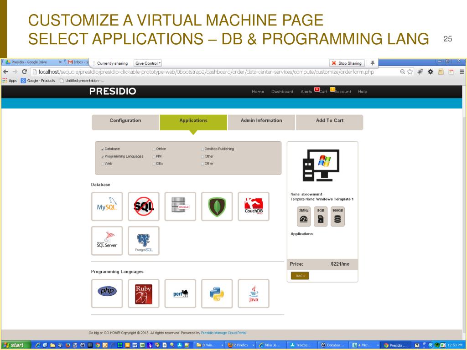This screenshot has width=467, height=350.
Task: Enable the PIM checkbox
Action: click(x=154, y=157)
